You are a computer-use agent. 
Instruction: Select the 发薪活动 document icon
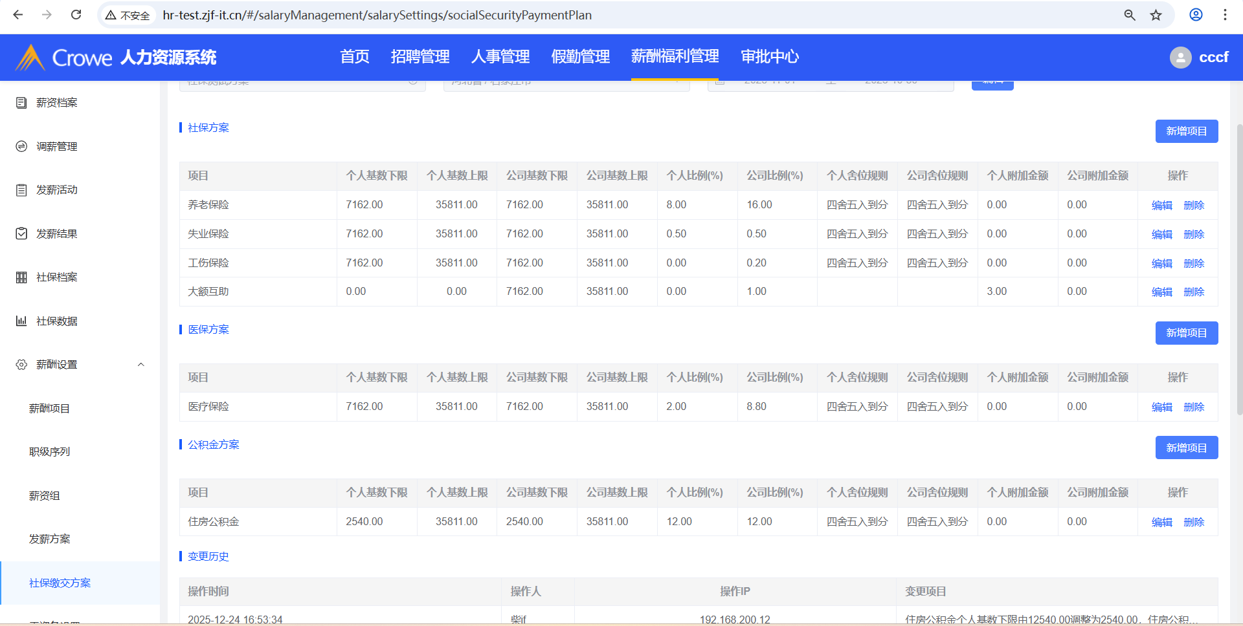tap(21, 190)
